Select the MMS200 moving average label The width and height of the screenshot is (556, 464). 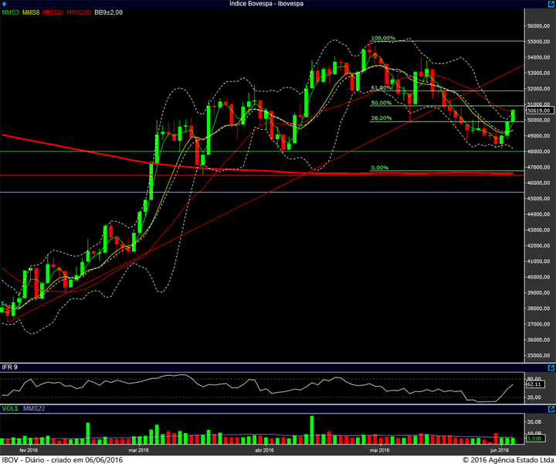[79, 12]
